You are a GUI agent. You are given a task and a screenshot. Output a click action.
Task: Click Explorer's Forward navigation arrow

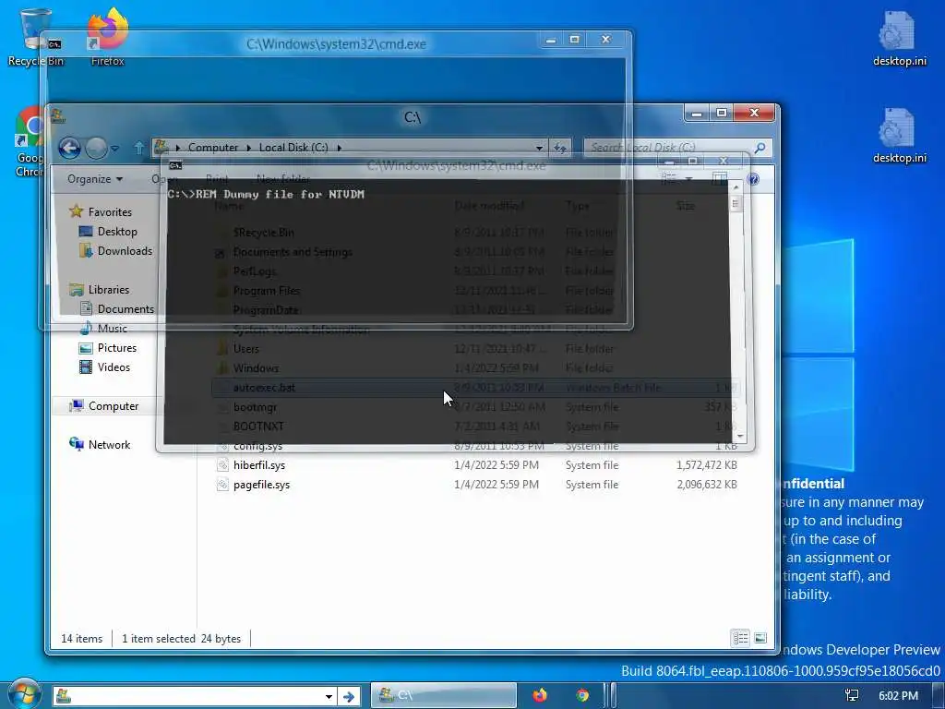point(96,148)
